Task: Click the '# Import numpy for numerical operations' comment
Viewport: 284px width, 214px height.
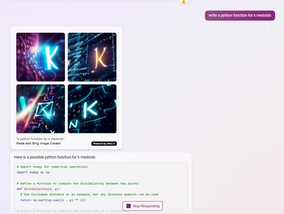Action: click(52, 167)
